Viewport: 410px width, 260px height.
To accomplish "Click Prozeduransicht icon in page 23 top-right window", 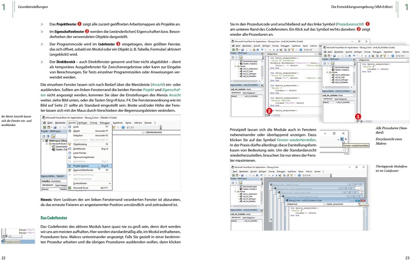I will pyautogui.click(x=358, y=121).
